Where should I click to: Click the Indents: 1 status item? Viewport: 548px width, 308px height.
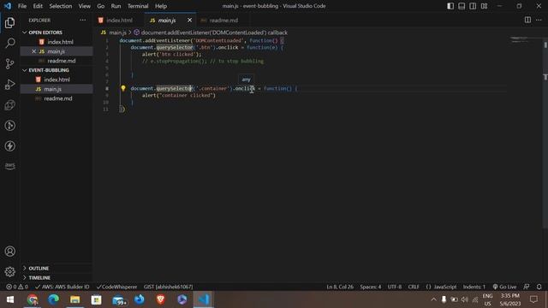click(x=474, y=287)
